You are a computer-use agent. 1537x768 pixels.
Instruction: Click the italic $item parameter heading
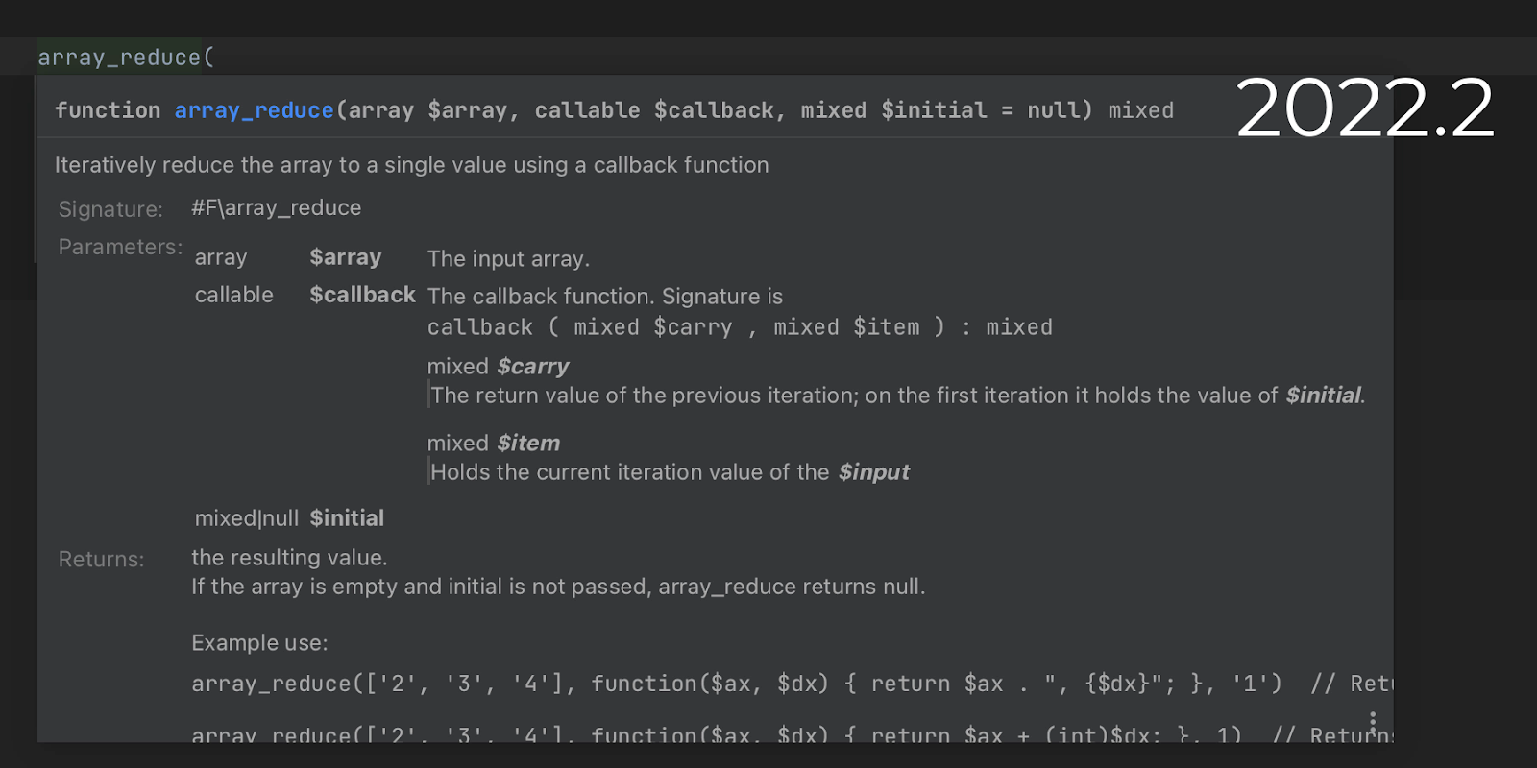[528, 444]
